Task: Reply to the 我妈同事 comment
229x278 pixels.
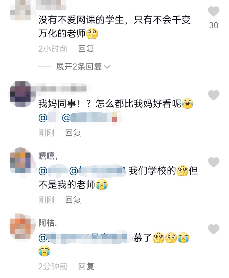Action: coord(73,133)
